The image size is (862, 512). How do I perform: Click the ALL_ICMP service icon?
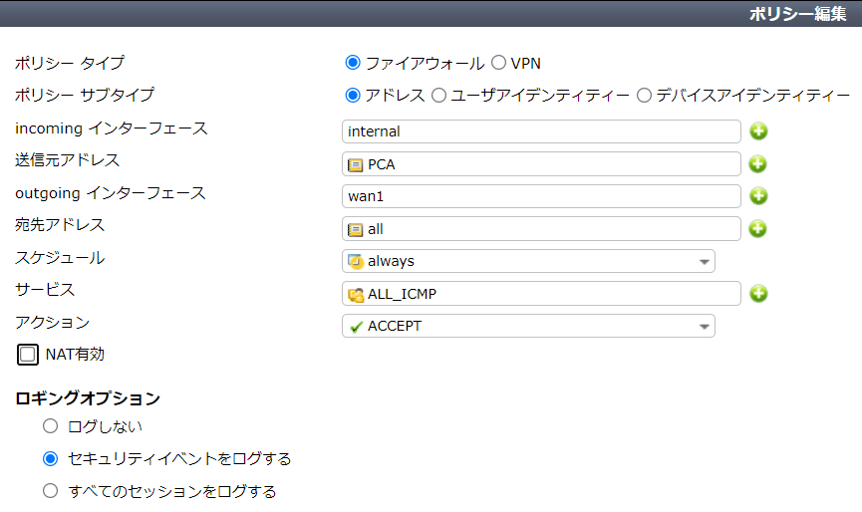point(356,295)
